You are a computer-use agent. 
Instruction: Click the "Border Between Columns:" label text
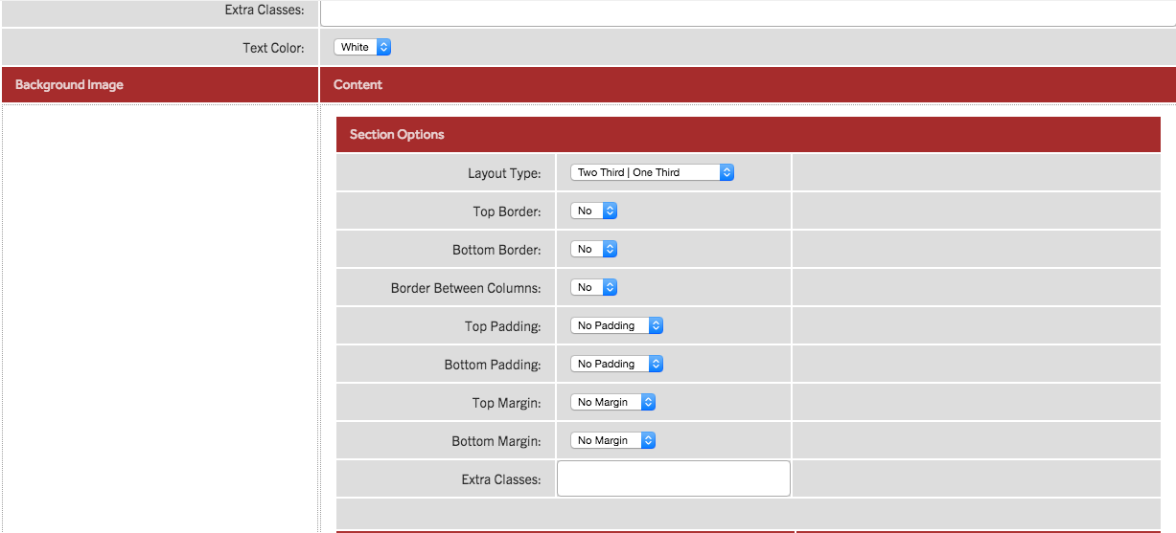pos(466,288)
